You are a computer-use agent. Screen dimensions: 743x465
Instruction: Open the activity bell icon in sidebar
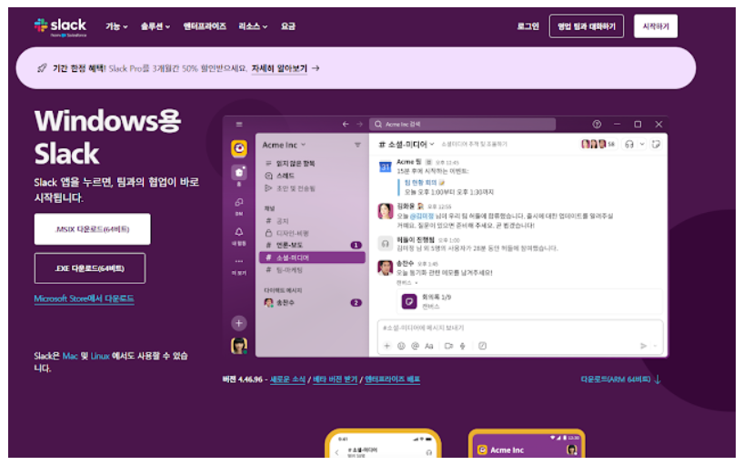click(239, 232)
